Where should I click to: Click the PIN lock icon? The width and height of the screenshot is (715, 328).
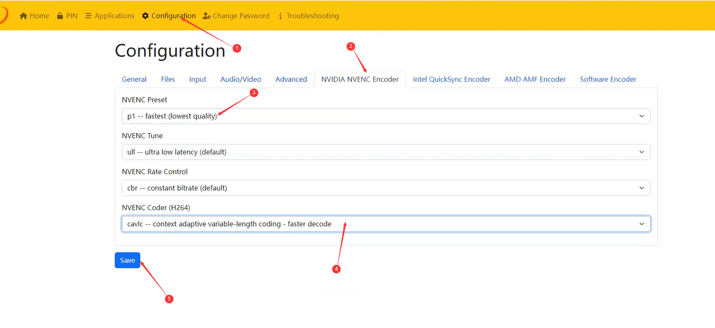click(60, 16)
